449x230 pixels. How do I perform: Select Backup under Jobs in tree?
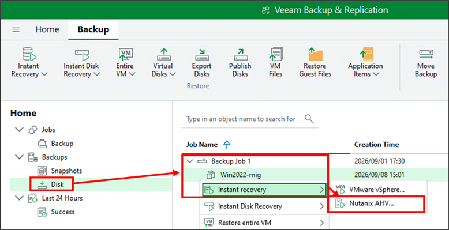tap(62, 144)
